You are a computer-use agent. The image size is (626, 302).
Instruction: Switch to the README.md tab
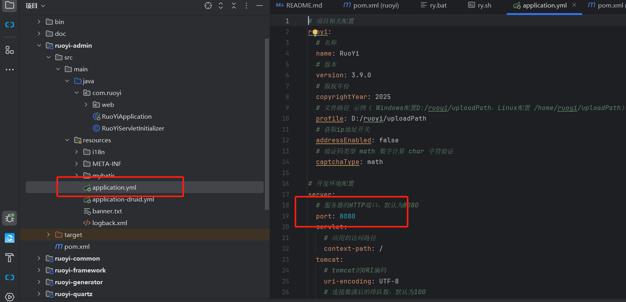point(299,6)
